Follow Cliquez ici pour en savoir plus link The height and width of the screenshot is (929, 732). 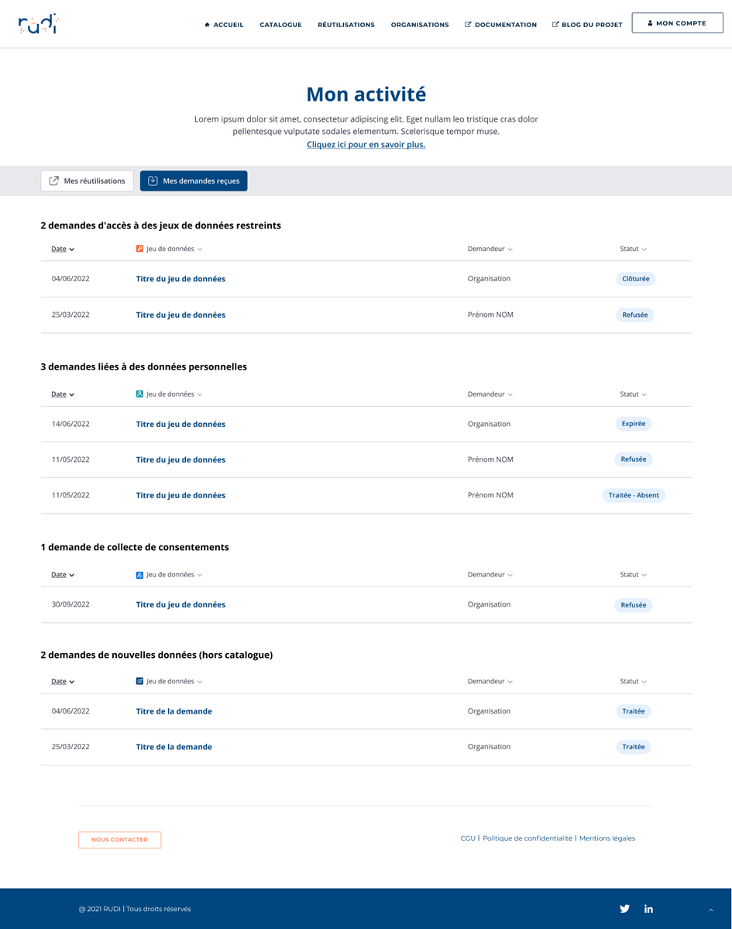pos(366,145)
